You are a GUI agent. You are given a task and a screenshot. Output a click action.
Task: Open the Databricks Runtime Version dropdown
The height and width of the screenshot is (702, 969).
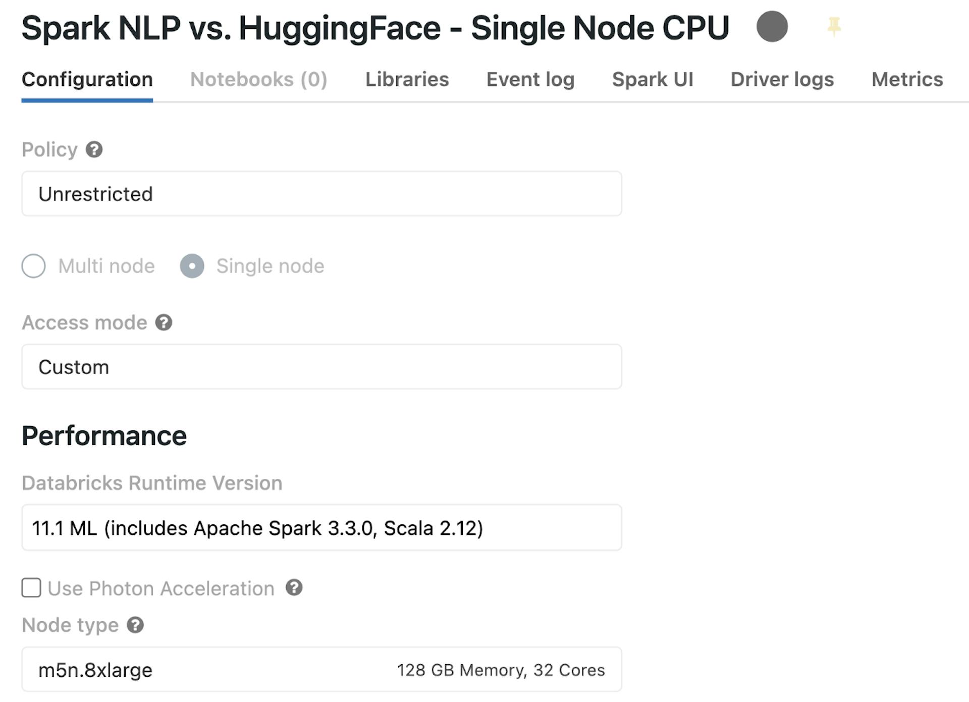click(321, 528)
